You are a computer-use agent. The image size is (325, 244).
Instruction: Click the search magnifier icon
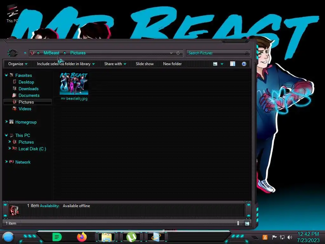[x=247, y=53]
